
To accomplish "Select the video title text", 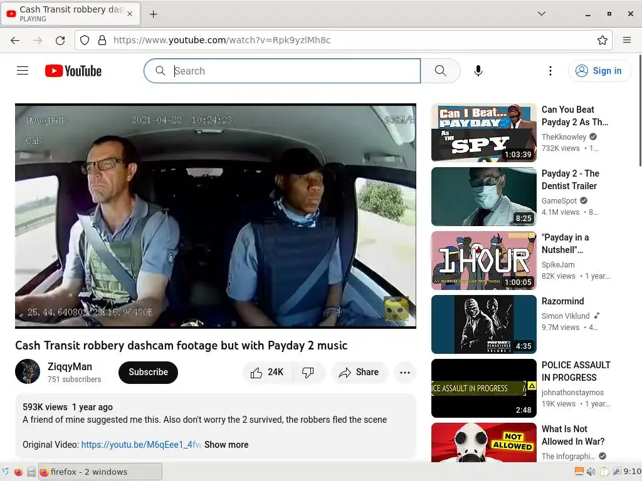I will (x=181, y=345).
